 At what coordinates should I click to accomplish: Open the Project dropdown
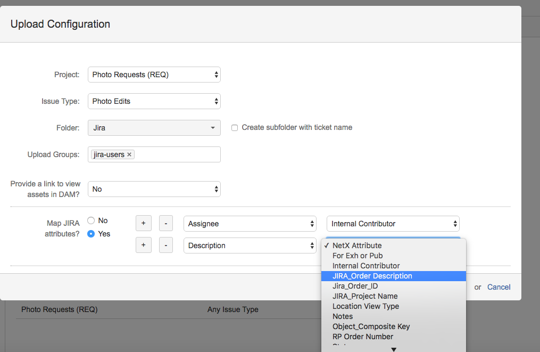(154, 75)
